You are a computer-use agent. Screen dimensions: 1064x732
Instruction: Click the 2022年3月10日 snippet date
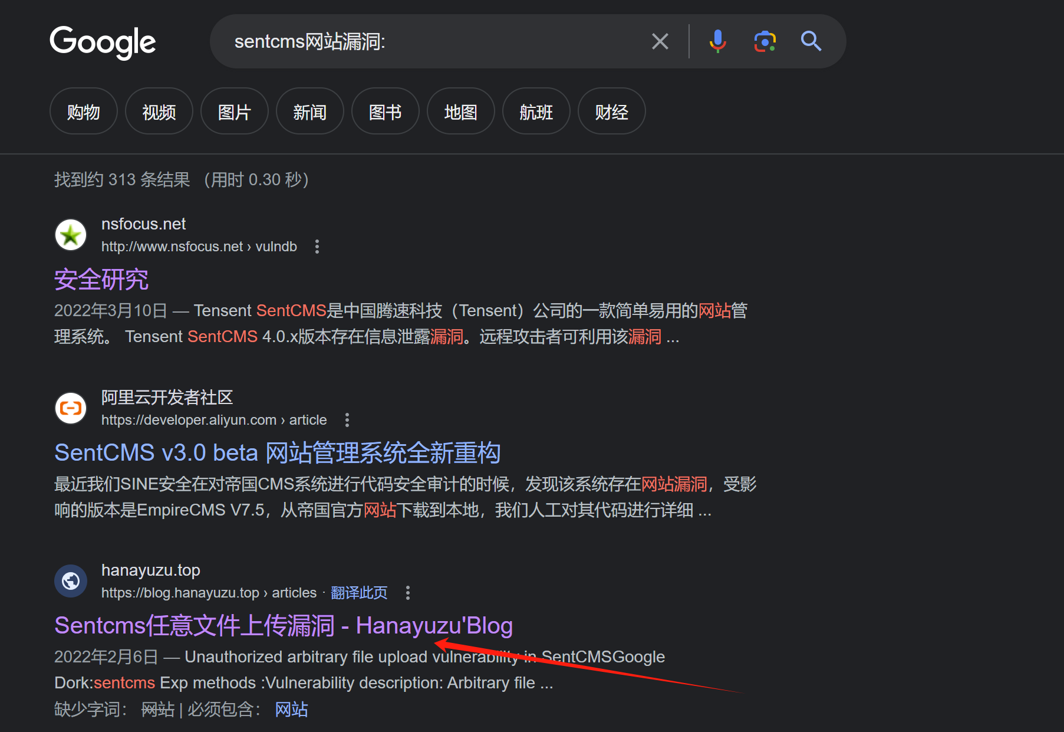click(x=111, y=311)
